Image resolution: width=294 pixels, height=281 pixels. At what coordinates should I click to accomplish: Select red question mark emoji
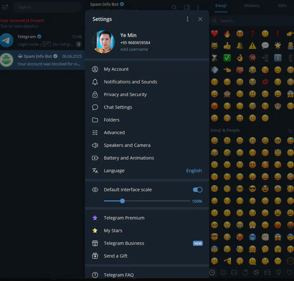click(252, 34)
